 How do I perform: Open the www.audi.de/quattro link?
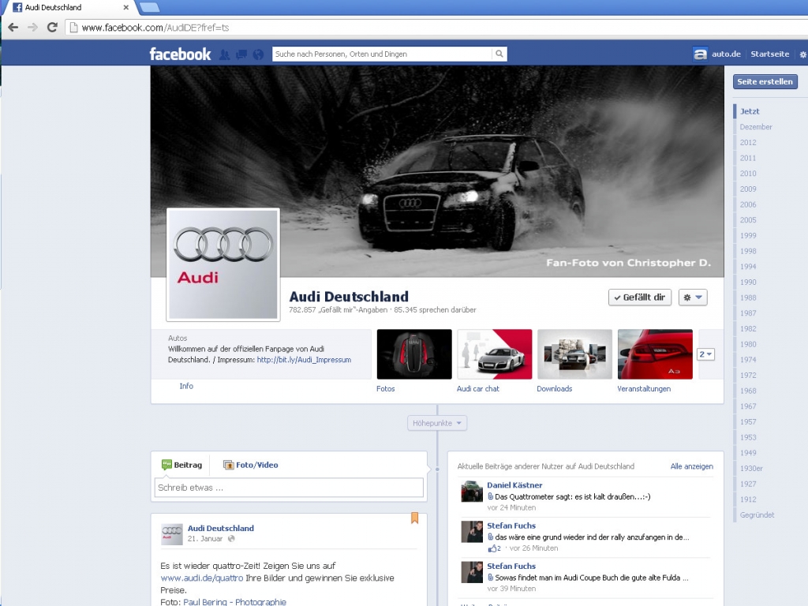(x=201, y=578)
